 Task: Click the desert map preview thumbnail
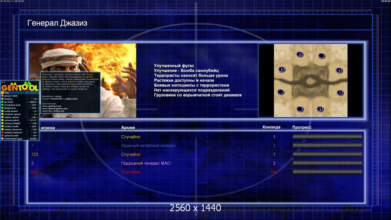coord(310,80)
